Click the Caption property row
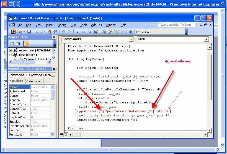This screenshot has height=154, width=227. pyautogui.click(x=30, y=100)
